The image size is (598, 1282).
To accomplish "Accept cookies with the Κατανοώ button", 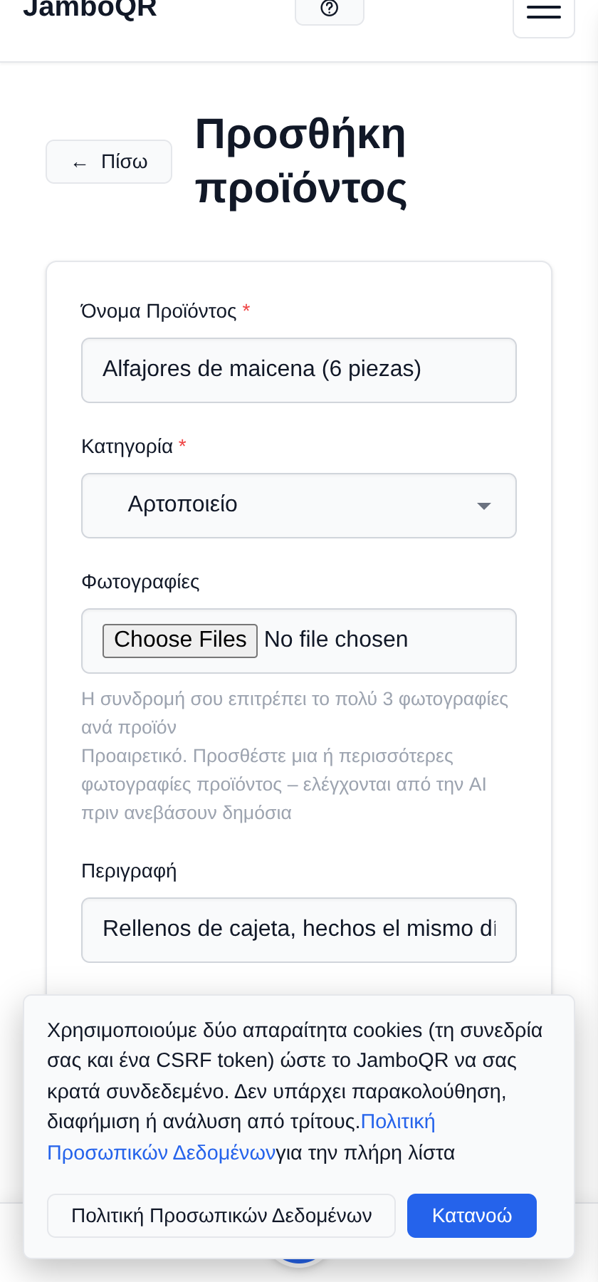I will pyautogui.click(x=472, y=1216).
